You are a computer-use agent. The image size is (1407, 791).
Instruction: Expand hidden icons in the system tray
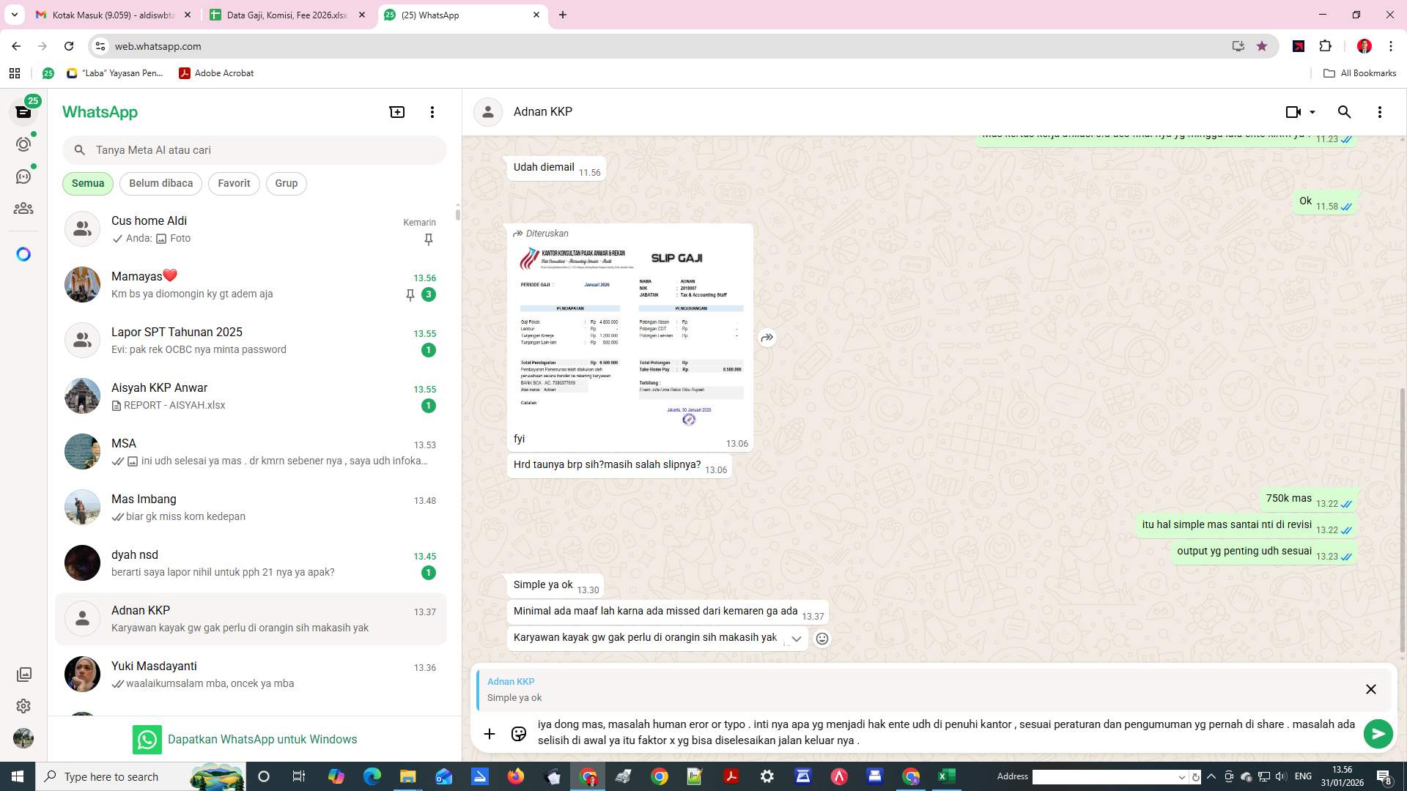coord(1211,776)
